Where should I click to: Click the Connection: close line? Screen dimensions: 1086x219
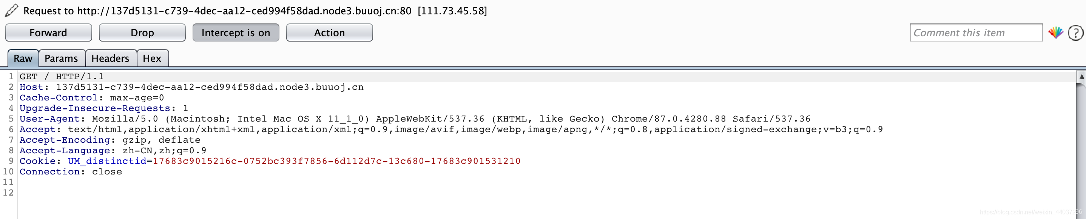tap(70, 171)
